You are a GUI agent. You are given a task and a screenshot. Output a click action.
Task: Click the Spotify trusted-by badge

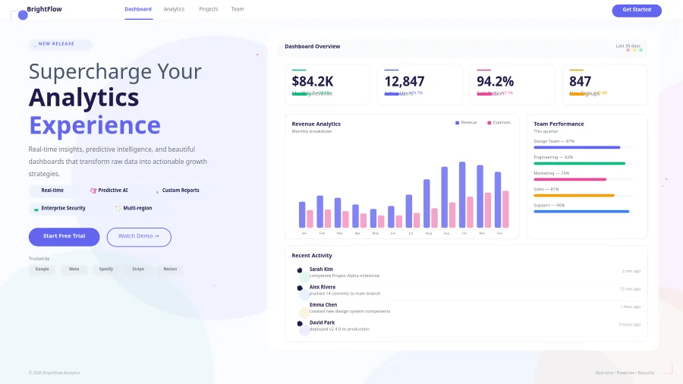105,269
